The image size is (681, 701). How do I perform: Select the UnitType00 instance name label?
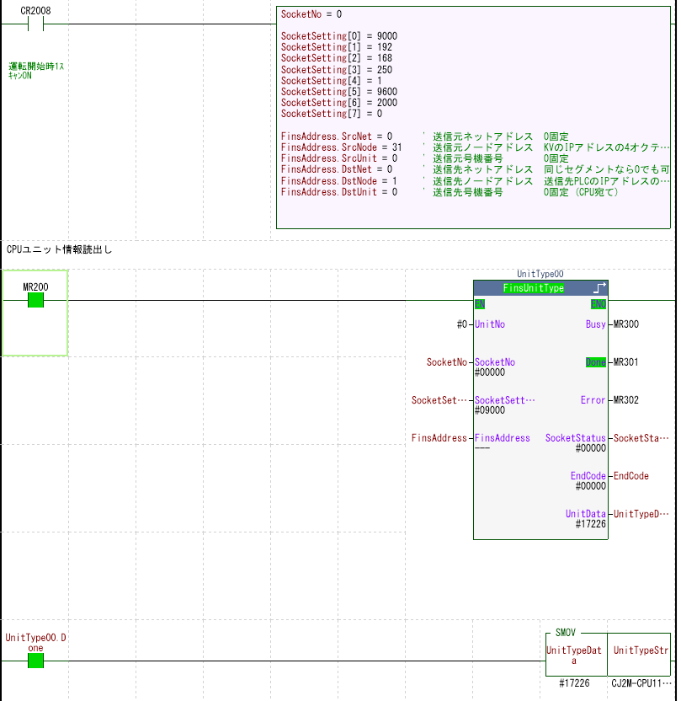[x=540, y=275]
